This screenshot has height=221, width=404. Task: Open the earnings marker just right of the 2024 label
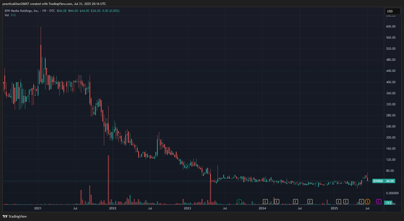(x=265, y=201)
